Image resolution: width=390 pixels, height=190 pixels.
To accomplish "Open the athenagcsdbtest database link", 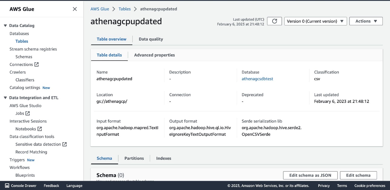I will (257, 79).
